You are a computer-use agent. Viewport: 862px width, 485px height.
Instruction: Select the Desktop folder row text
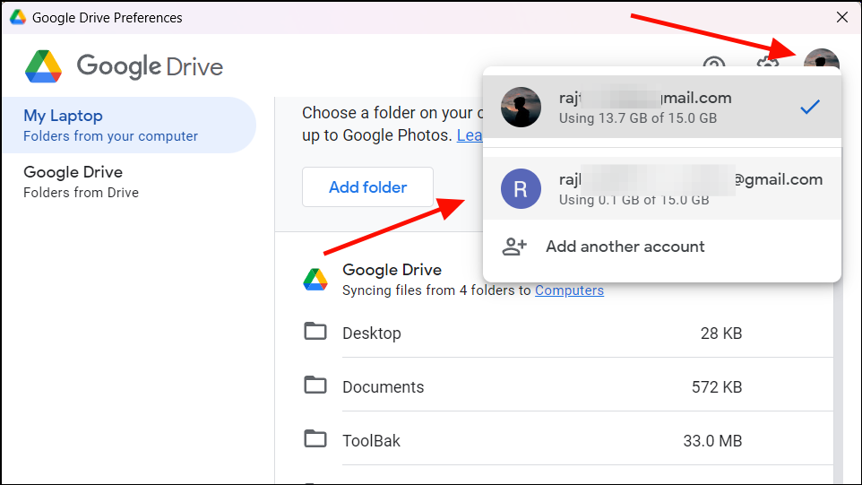372,333
